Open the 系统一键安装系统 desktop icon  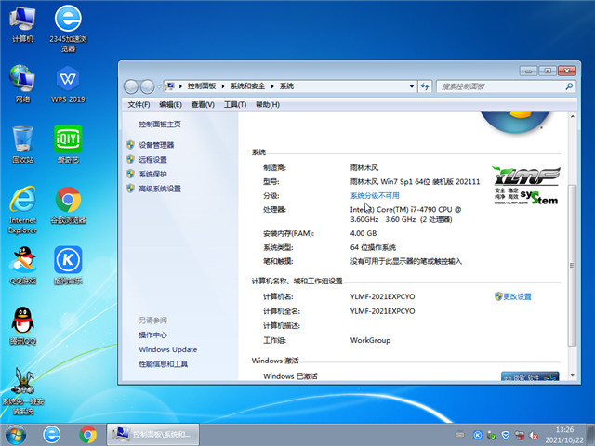pos(22,390)
